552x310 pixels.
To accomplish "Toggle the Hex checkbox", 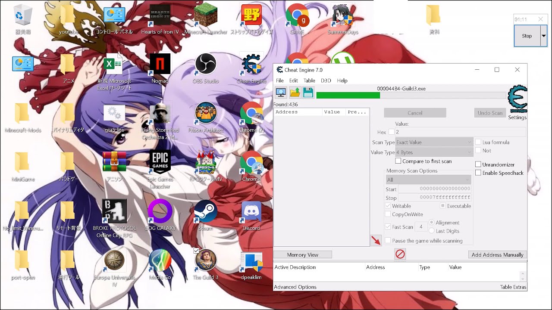I will pos(392,132).
